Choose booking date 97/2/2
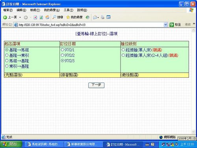197x148 pixels. click(x=63, y=55)
